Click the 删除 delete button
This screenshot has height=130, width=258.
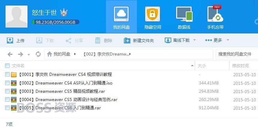[104, 40]
